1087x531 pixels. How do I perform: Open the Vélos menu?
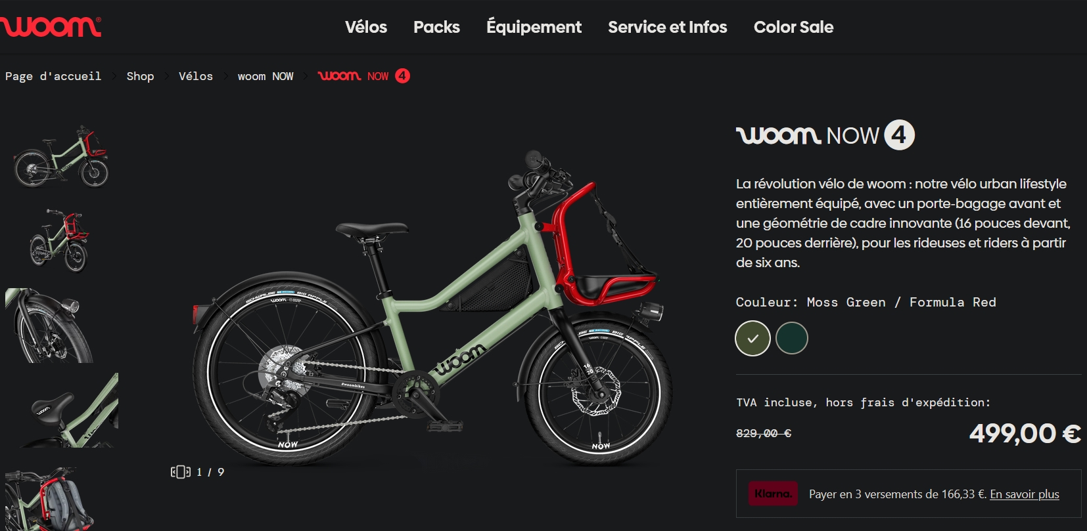point(366,27)
